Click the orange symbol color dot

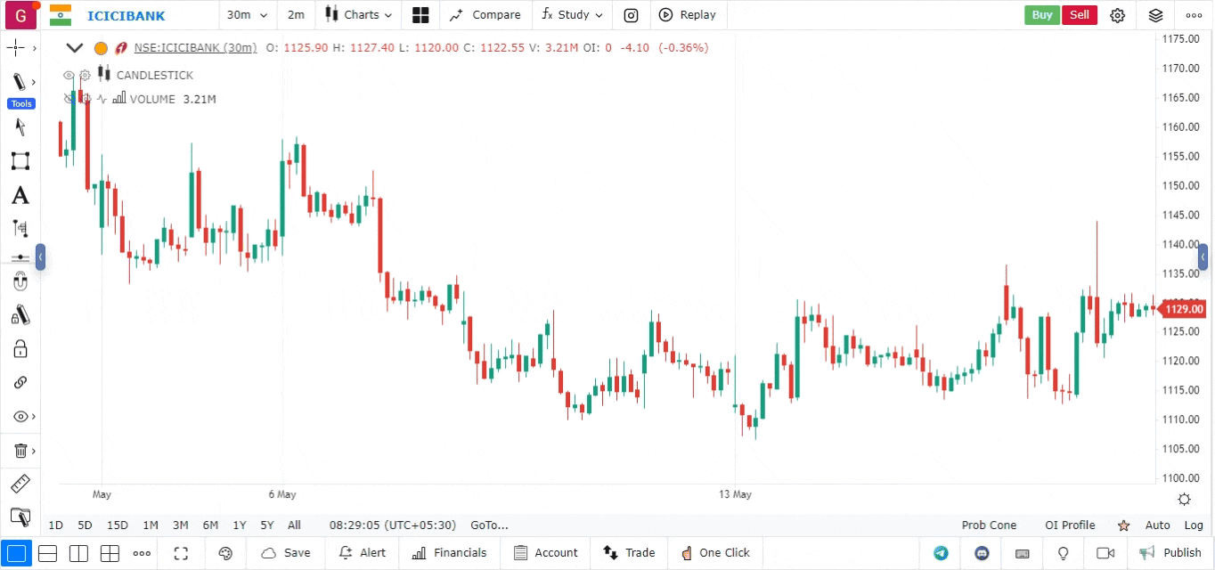(101, 48)
